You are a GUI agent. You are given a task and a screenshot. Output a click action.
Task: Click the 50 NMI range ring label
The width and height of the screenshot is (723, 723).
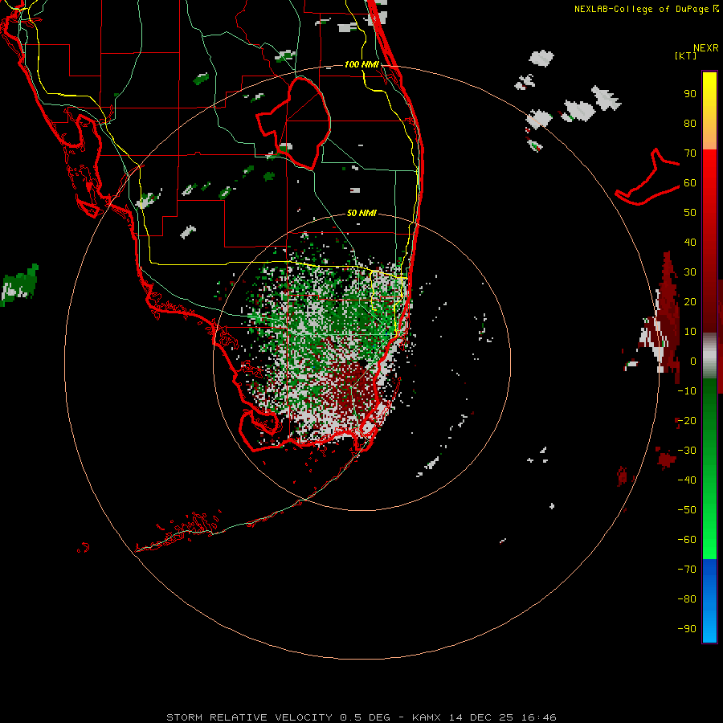click(x=361, y=213)
